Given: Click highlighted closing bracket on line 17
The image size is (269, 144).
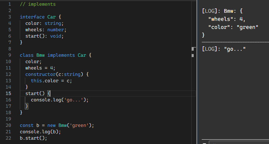Looking at the screenshot, I should click(x=27, y=106).
